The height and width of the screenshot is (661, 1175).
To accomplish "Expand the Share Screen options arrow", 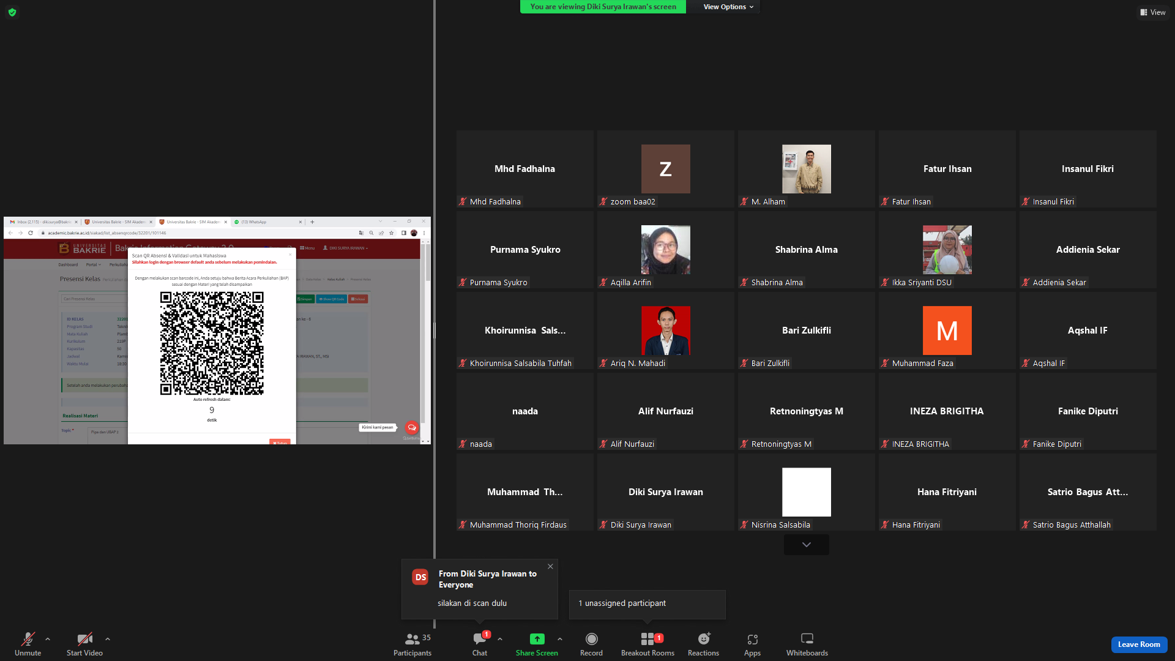I will coord(560,639).
